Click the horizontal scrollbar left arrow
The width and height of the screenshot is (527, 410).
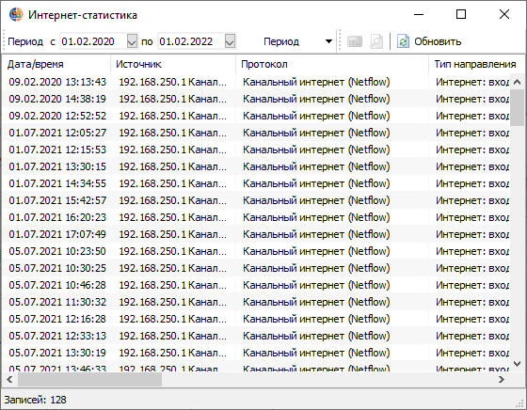coord(9,380)
